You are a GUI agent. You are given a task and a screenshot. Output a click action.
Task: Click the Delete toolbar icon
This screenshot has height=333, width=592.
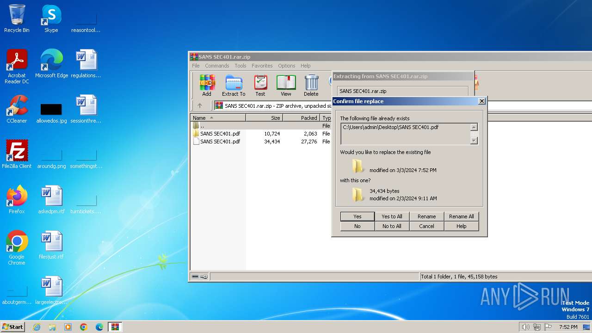coord(311,86)
